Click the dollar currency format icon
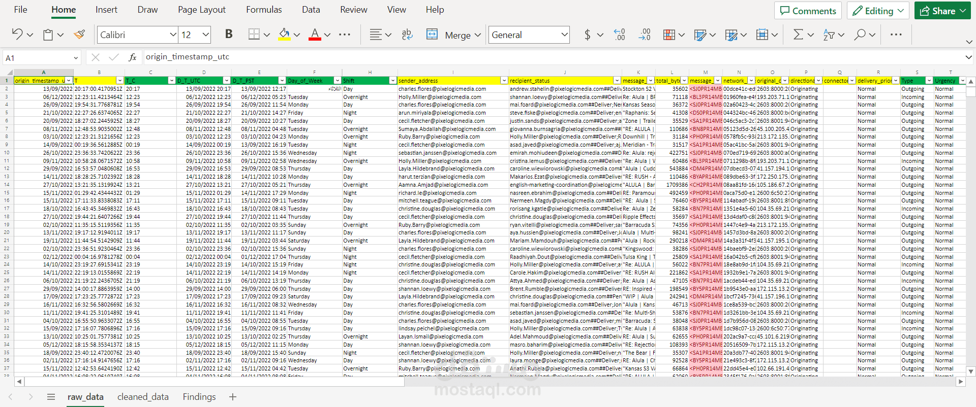 (x=588, y=35)
